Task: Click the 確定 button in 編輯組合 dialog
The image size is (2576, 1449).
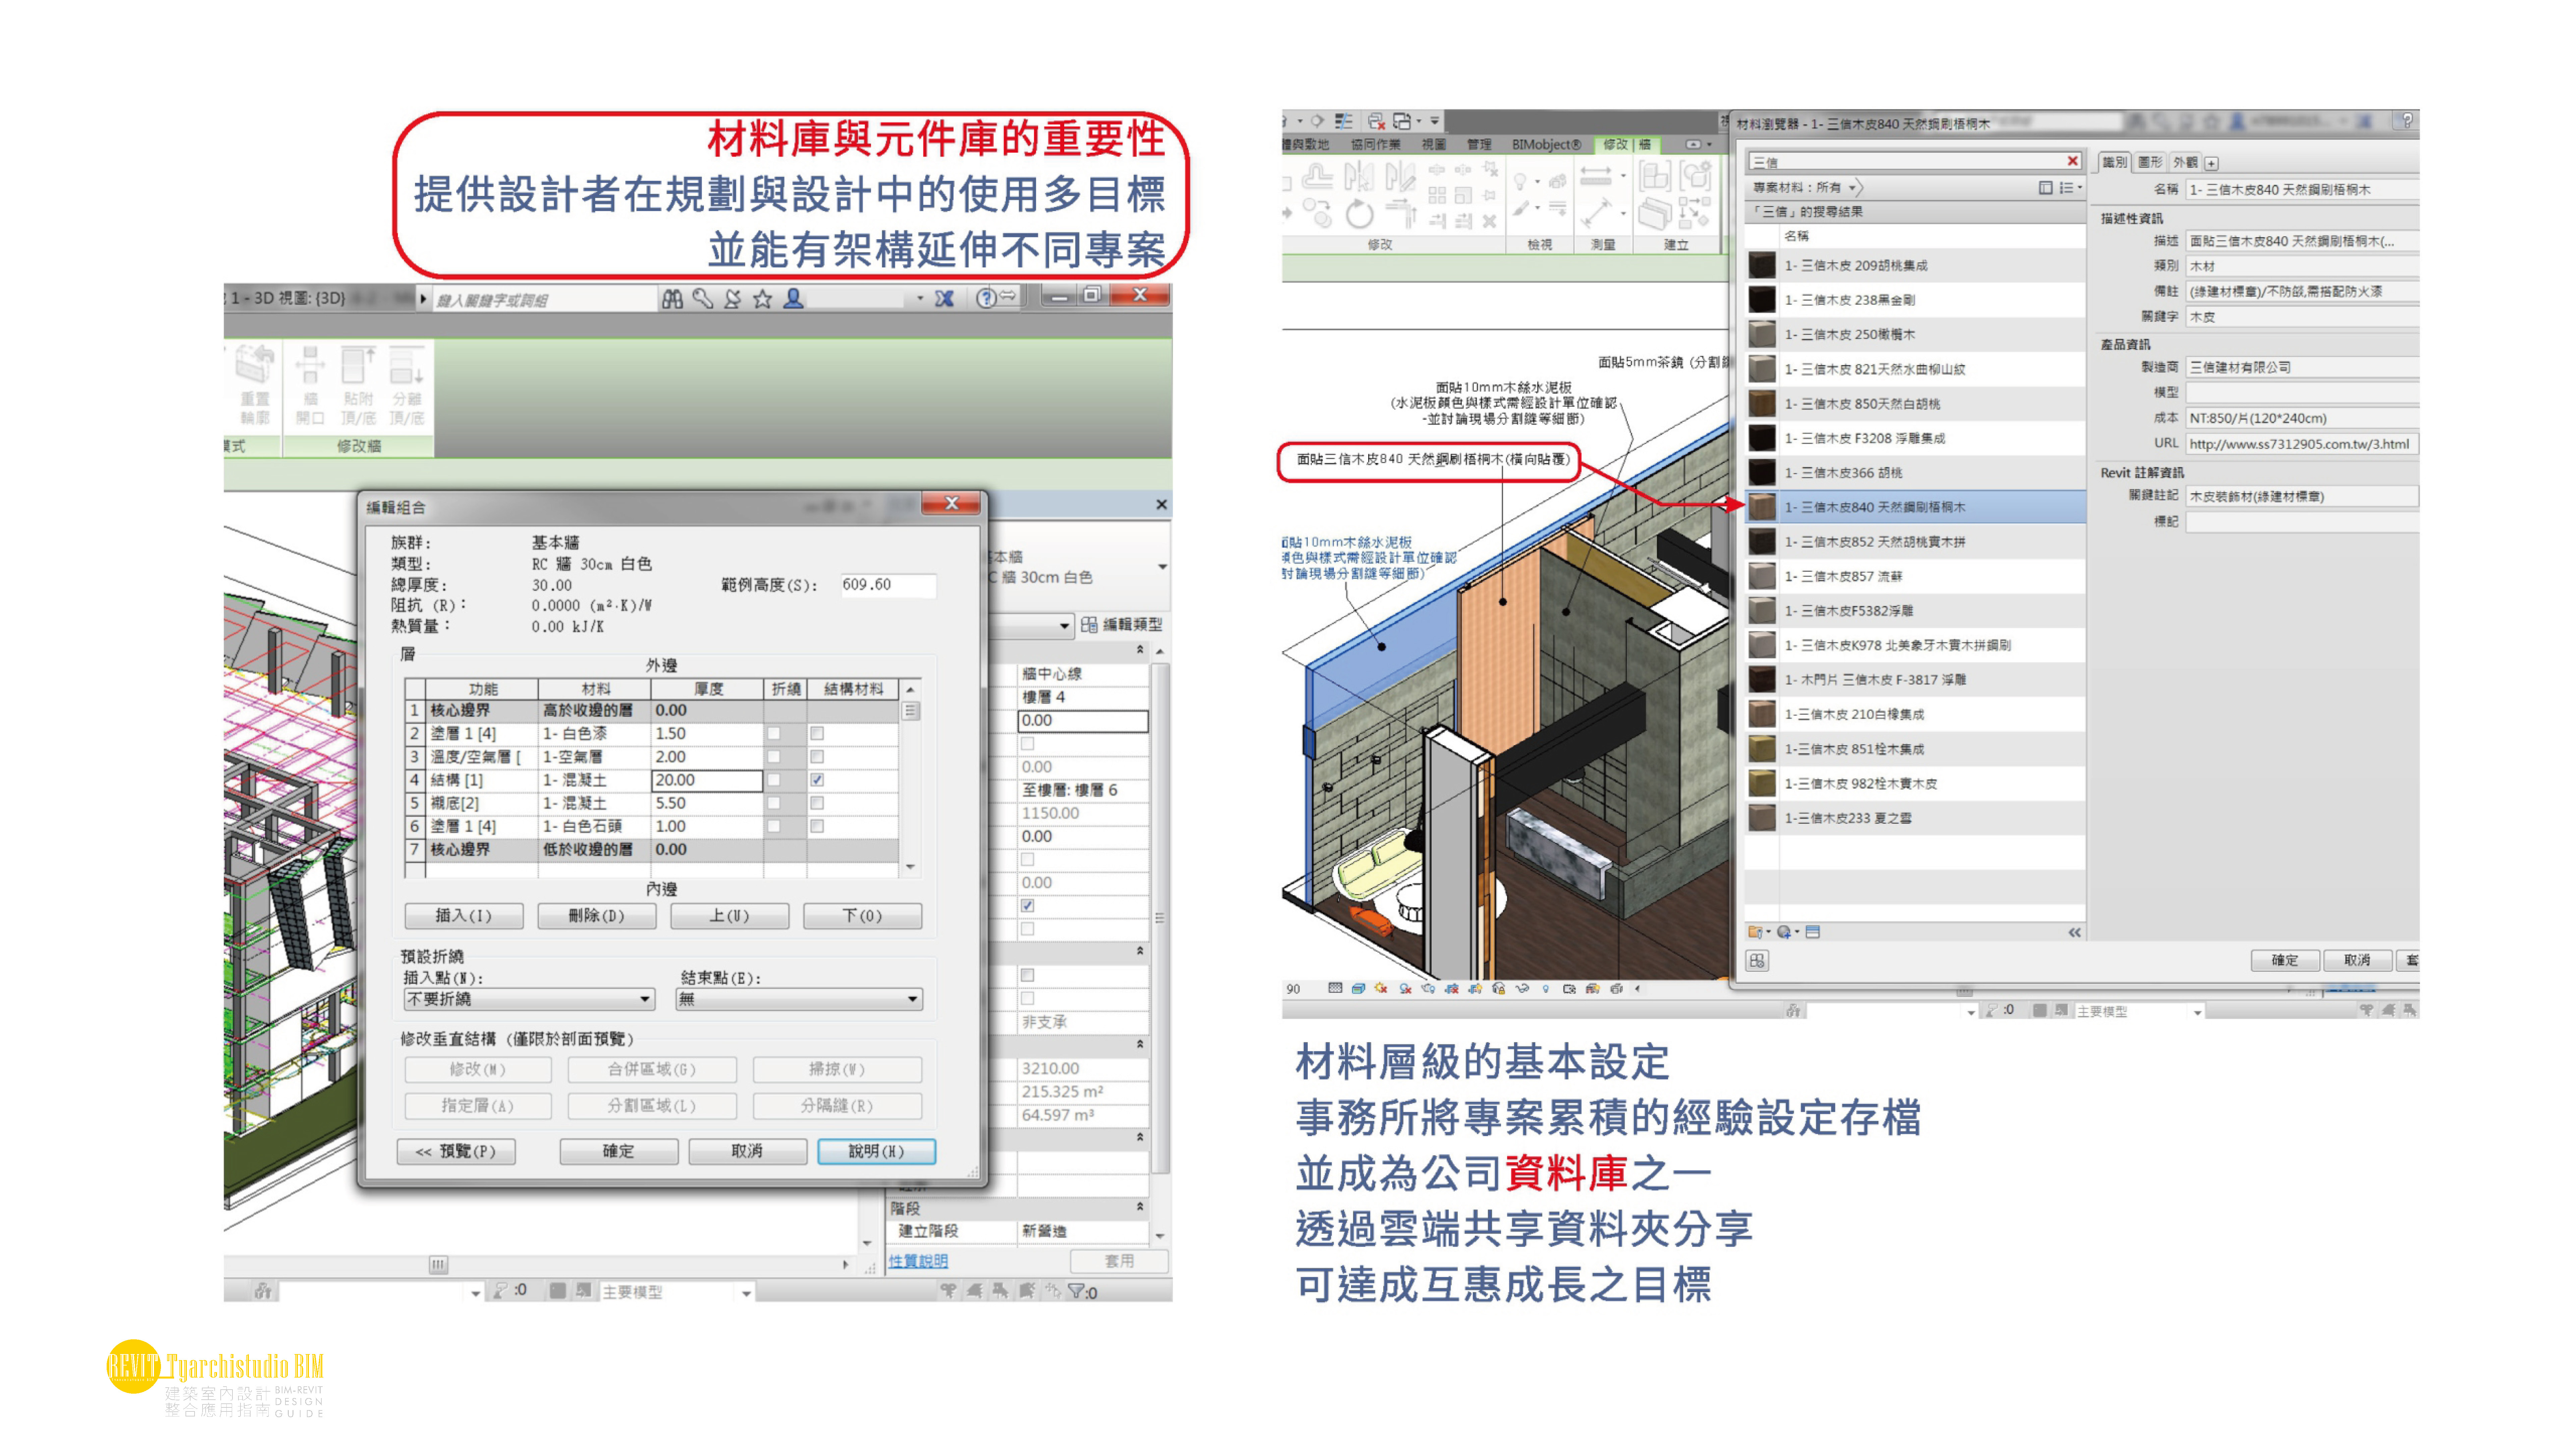Action: (619, 1152)
